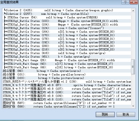Select Battle Status (418) result row
The image size is (139, 121).
pos(67,53)
